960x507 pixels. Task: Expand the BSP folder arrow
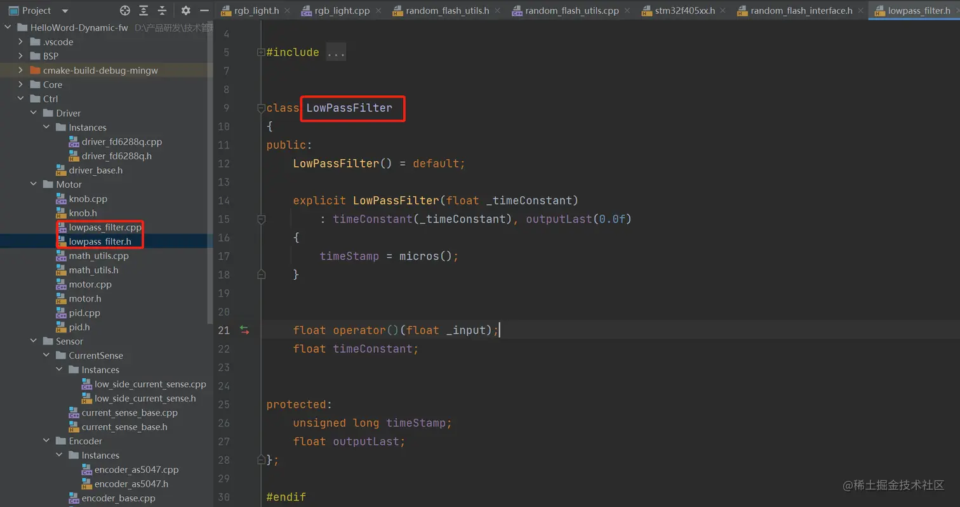tap(20, 56)
